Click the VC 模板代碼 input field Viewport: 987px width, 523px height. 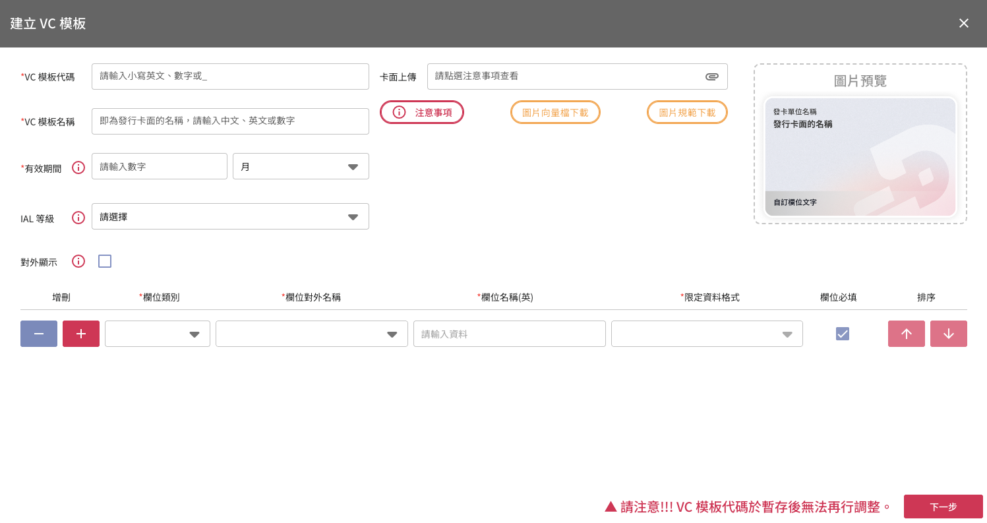click(x=230, y=77)
